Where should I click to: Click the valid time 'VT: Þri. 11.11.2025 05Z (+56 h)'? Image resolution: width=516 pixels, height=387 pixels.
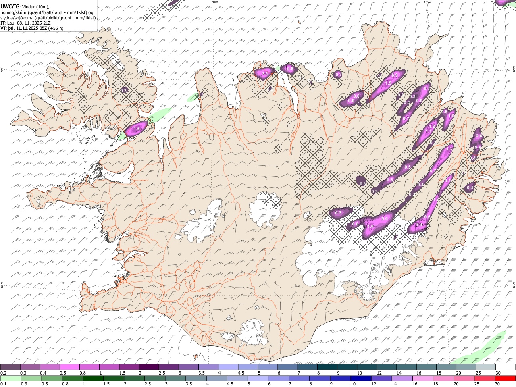(x=32, y=28)
